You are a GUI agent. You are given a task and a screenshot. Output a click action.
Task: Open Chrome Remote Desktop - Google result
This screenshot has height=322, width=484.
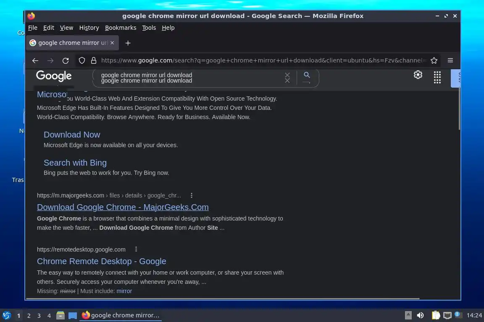coord(102,261)
